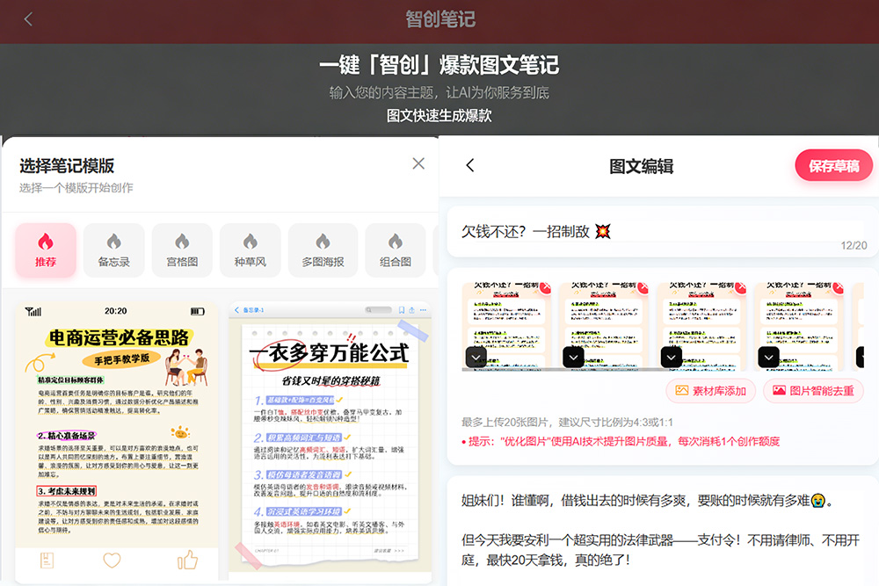The image size is (879, 586).
Task: Open the dropdown arrow on the third image
Action: tap(672, 358)
